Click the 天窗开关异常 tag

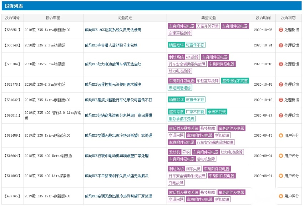click(x=208, y=26)
